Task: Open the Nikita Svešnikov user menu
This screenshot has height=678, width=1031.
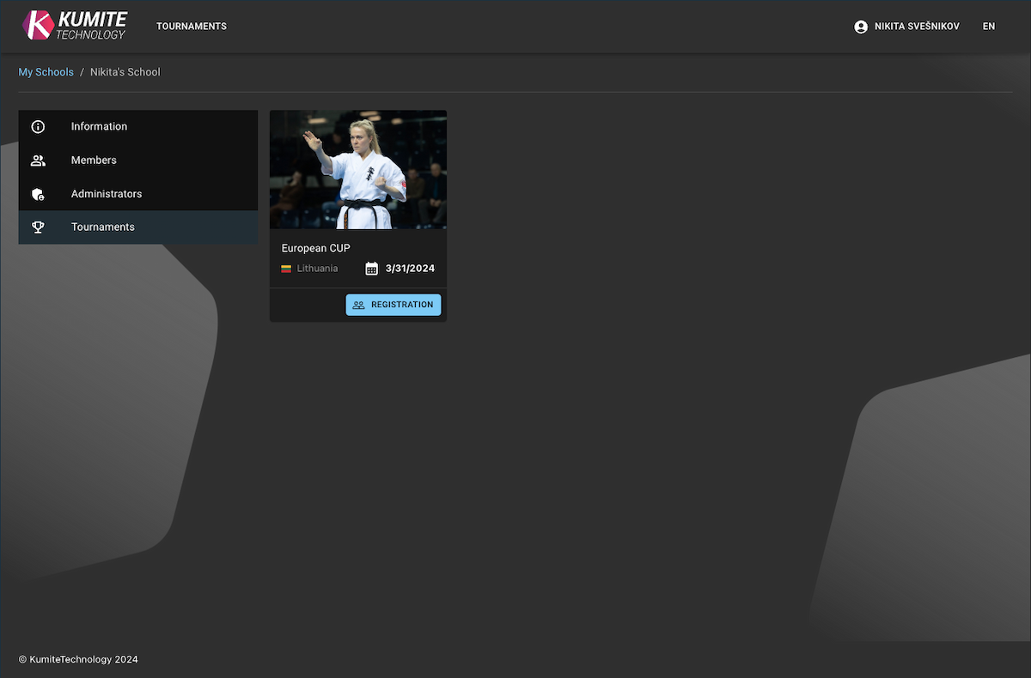Action: click(916, 27)
